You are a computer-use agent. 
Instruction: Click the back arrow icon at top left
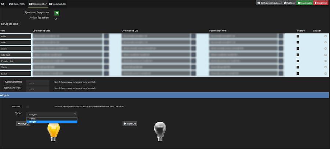(3, 4)
